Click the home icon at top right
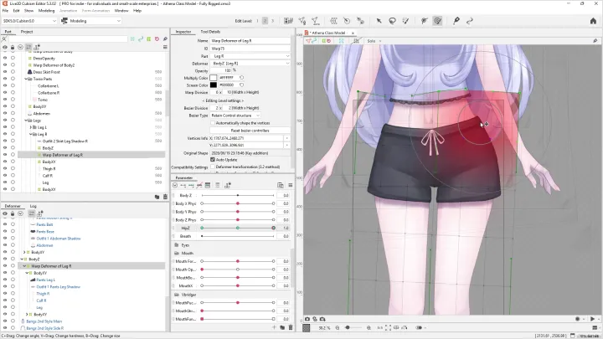 point(593,21)
